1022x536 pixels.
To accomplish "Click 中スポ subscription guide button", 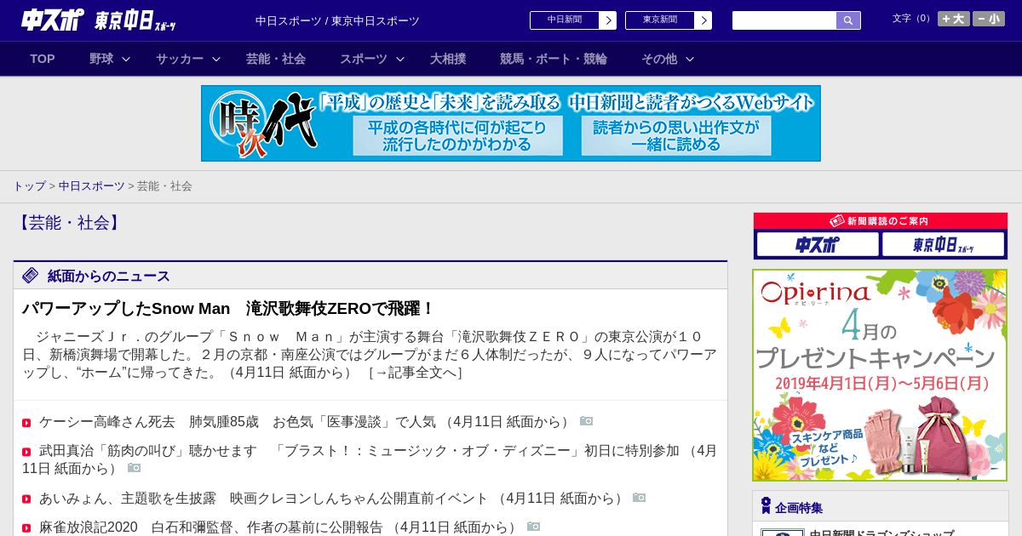I will click(818, 245).
